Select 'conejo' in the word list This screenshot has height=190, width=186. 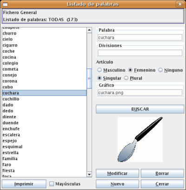click(44, 75)
